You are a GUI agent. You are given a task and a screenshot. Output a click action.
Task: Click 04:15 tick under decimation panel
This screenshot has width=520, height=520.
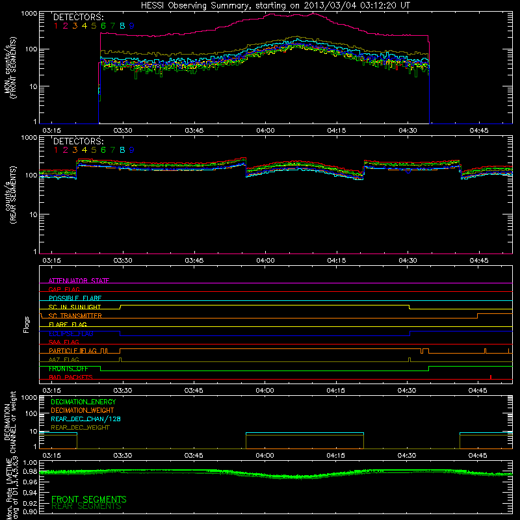335,456
